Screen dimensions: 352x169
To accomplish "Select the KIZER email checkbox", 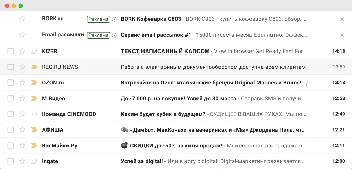I will click(x=11, y=52).
